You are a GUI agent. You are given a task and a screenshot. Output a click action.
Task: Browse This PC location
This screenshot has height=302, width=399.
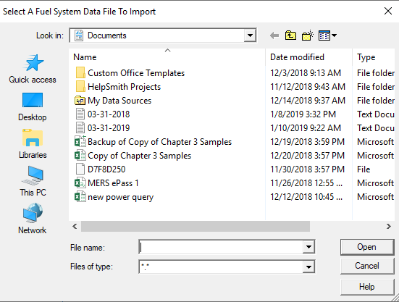tap(33, 182)
